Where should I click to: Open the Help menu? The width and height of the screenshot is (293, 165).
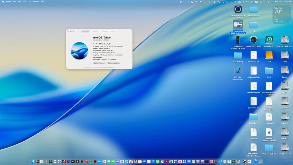click(42, 2)
